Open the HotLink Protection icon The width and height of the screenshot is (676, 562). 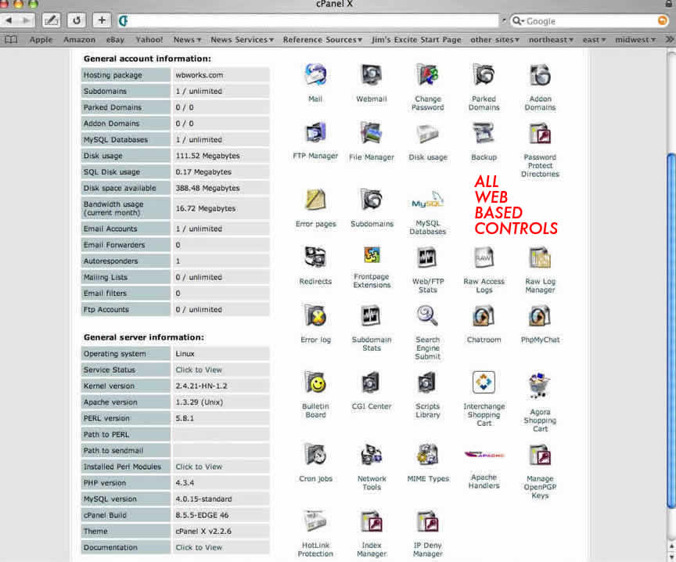[x=315, y=521]
